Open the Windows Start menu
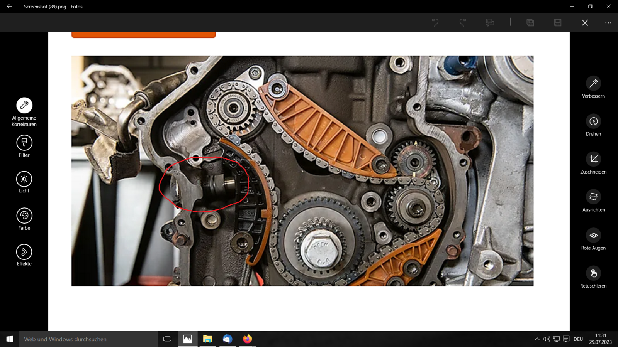This screenshot has width=618, height=347. point(10,339)
